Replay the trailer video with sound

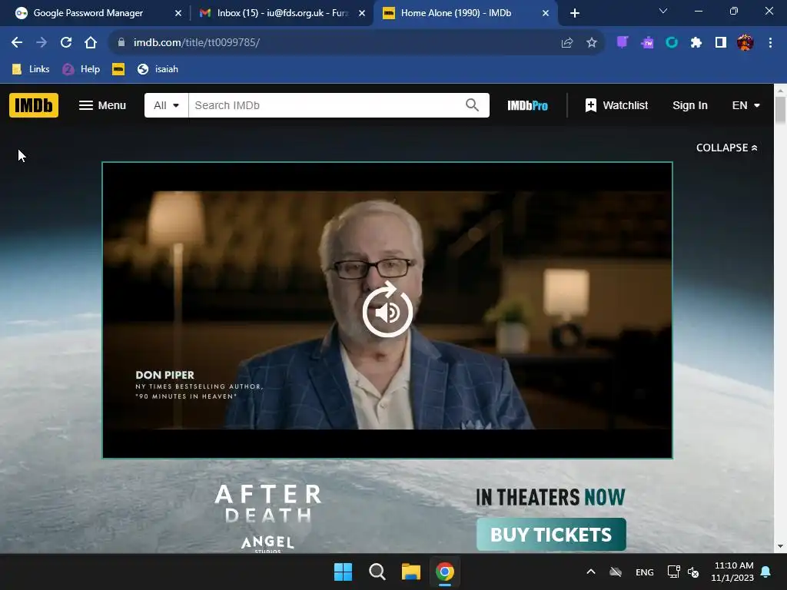pyautogui.click(x=387, y=310)
